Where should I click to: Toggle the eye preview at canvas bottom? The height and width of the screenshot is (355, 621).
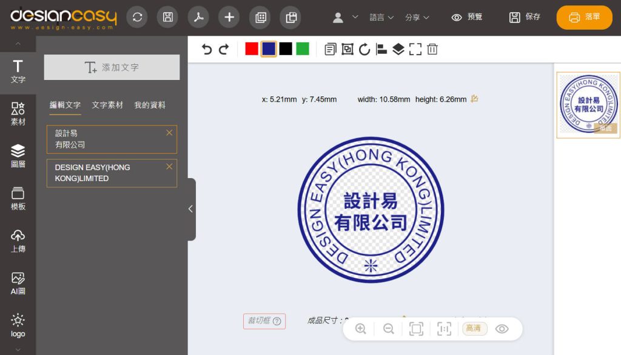502,328
